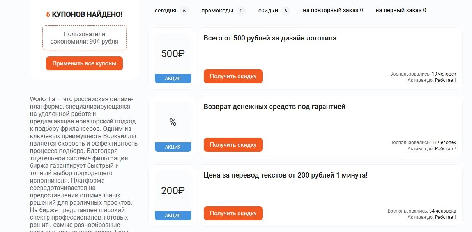Click the АКЦИЯ label under the 500₽ badge
The height and width of the screenshot is (232, 472).
point(173,78)
